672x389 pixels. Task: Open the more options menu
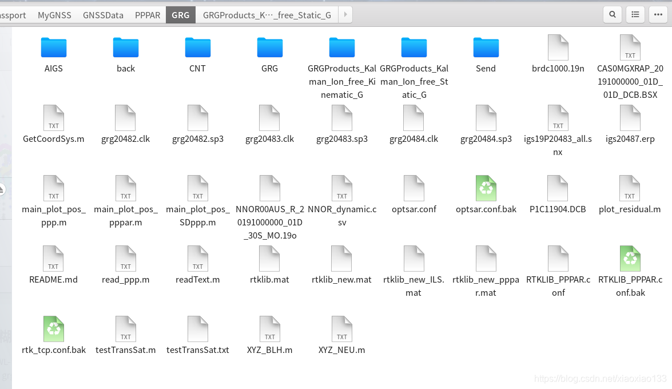pos(658,14)
